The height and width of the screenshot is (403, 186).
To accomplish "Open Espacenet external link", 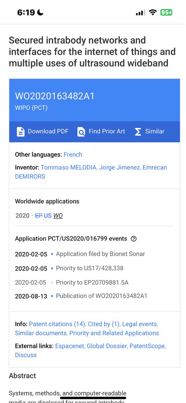I will [x=69, y=346].
